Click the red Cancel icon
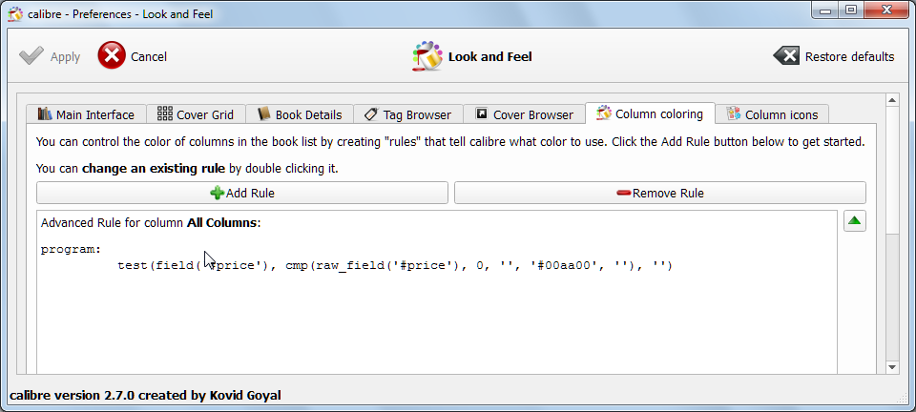 point(112,56)
